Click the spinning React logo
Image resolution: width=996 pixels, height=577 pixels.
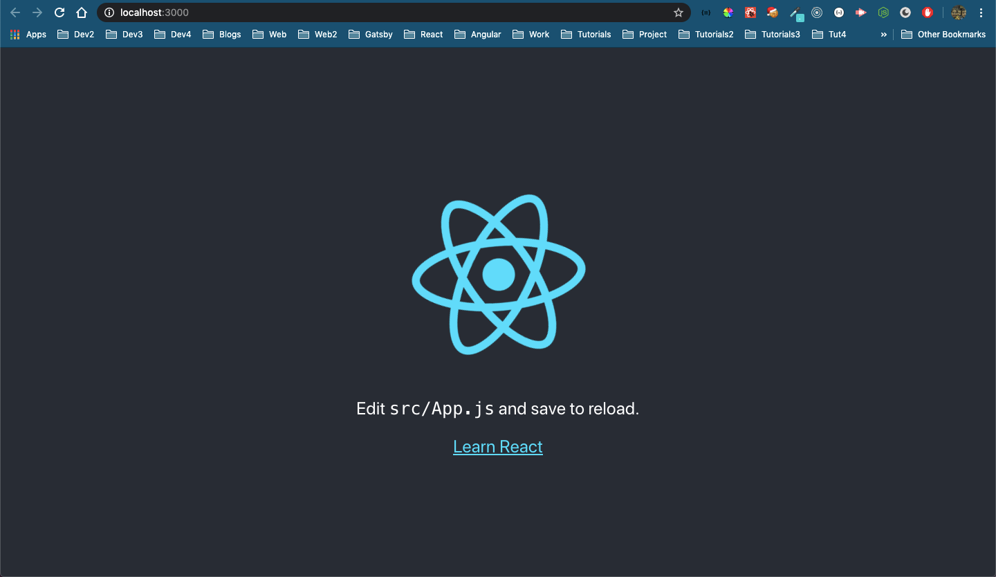pos(499,275)
